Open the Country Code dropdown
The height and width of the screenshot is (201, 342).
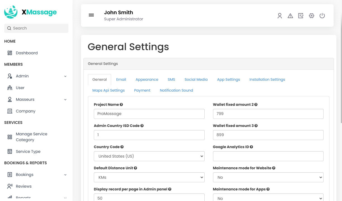(x=149, y=156)
